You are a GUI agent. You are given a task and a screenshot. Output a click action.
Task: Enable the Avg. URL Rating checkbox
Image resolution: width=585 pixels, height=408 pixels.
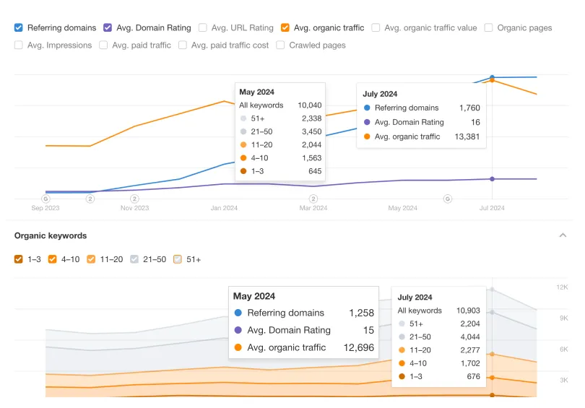[203, 27]
